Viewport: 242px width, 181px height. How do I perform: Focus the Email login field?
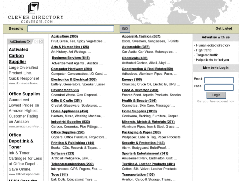(x=219, y=80)
